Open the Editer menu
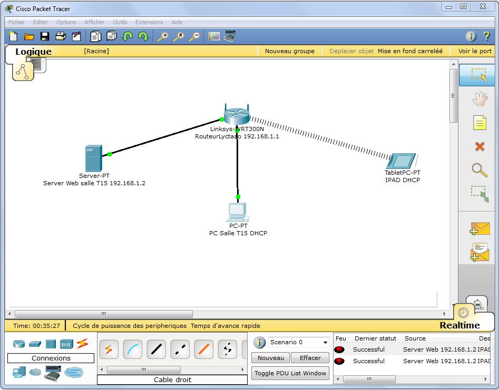The image size is (499, 390). click(x=41, y=22)
